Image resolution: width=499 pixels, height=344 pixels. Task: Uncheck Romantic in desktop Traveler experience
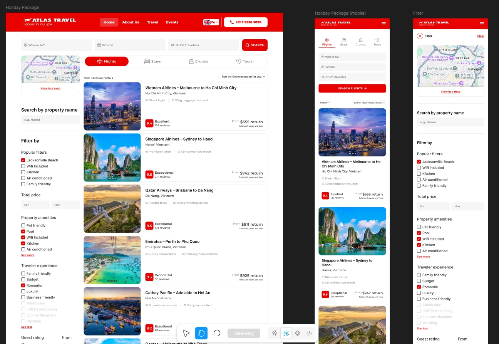click(23, 285)
